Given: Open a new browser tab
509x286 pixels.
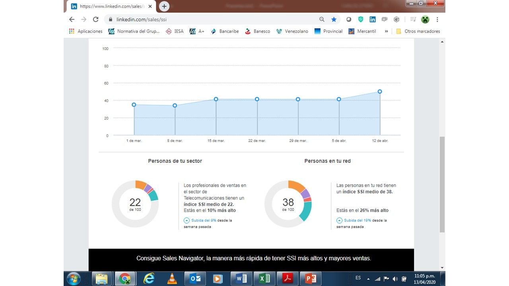Looking at the screenshot, I should [x=164, y=6].
